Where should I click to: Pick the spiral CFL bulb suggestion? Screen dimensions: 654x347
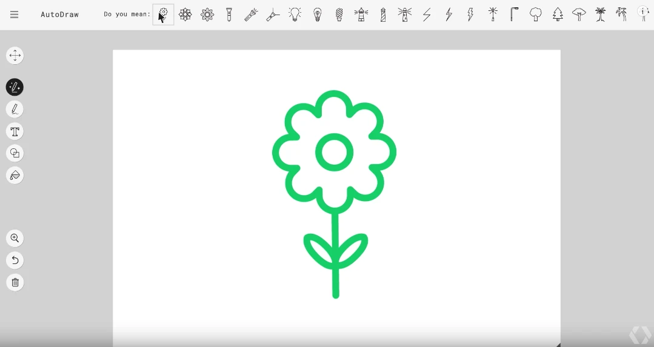pyautogui.click(x=339, y=15)
